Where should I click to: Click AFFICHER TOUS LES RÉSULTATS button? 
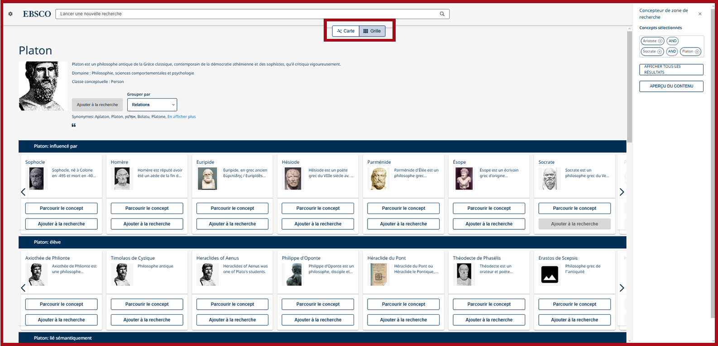[x=671, y=70]
